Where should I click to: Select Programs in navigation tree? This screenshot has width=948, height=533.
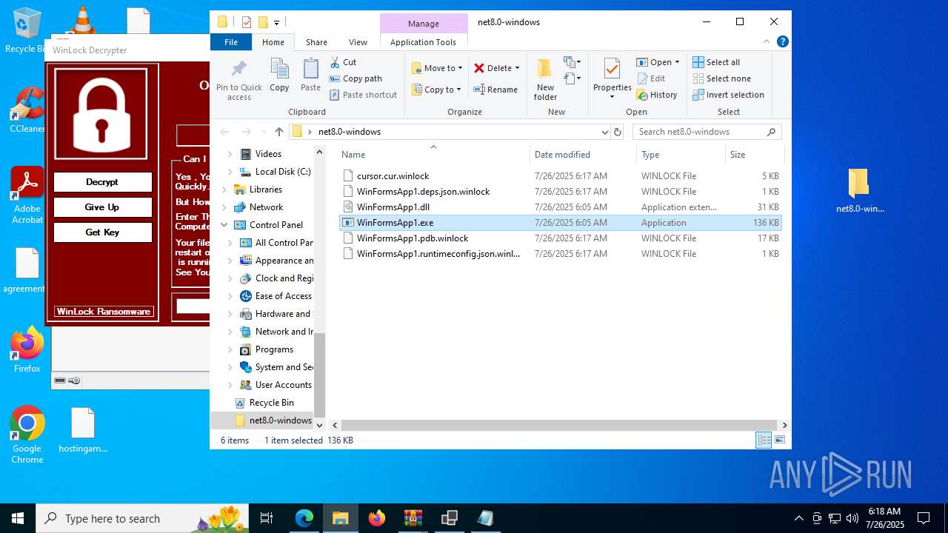click(274, 349)
